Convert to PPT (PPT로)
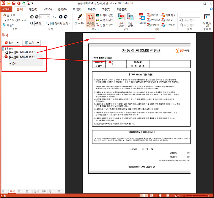Viewport: 214px width, 198px height. (152, 15)
